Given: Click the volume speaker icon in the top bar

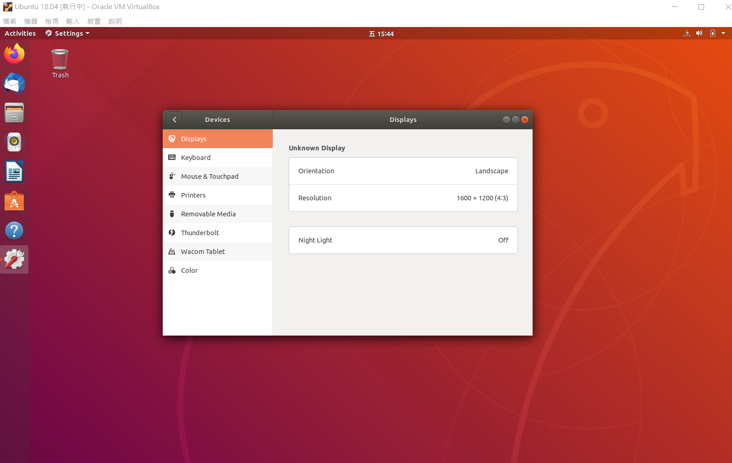Looking at the screenshot, I should (x=699, y=33).
